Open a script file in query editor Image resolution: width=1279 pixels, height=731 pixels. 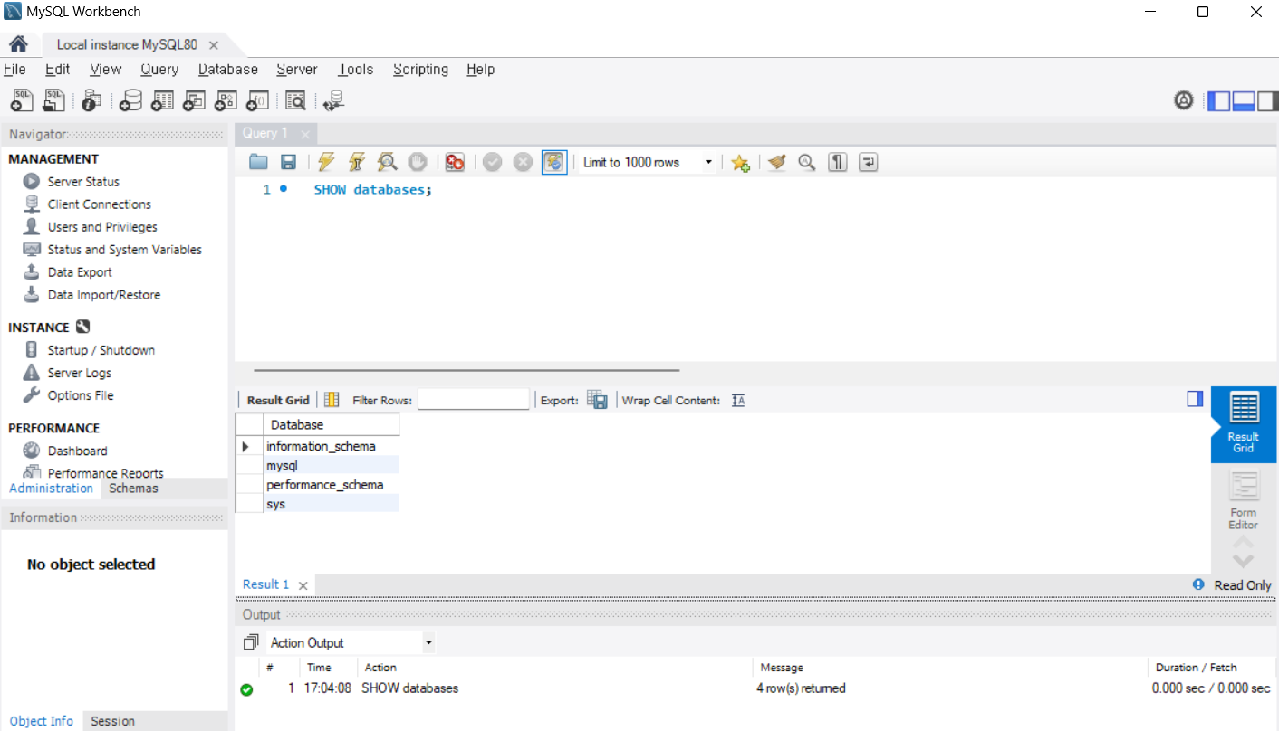[x=259, y=162]
